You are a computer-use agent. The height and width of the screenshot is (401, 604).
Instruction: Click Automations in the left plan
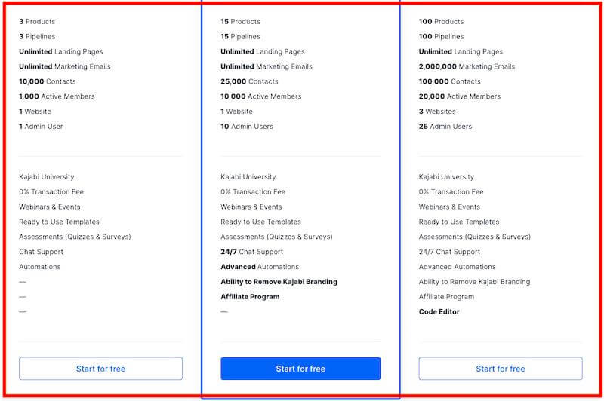click(40, 266)
